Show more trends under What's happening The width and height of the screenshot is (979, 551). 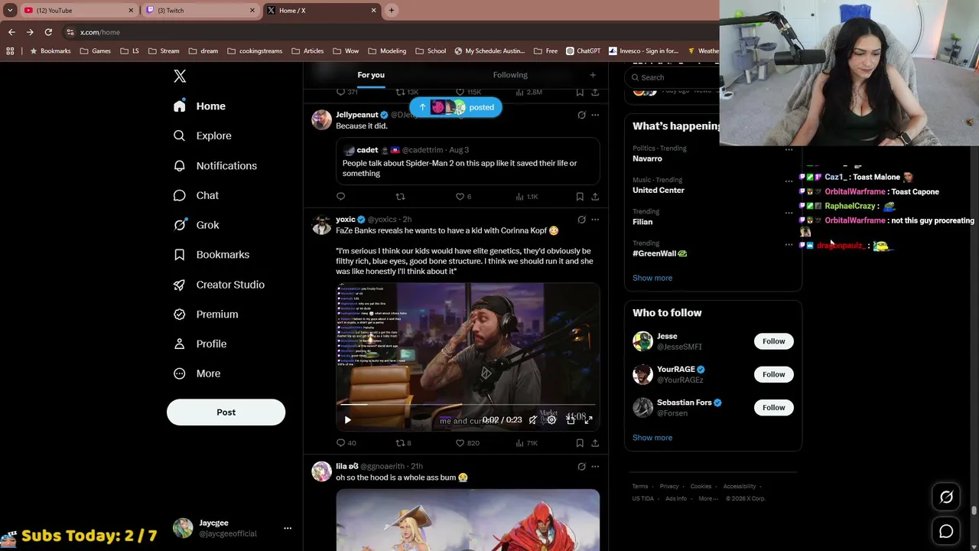coord(652,278)
